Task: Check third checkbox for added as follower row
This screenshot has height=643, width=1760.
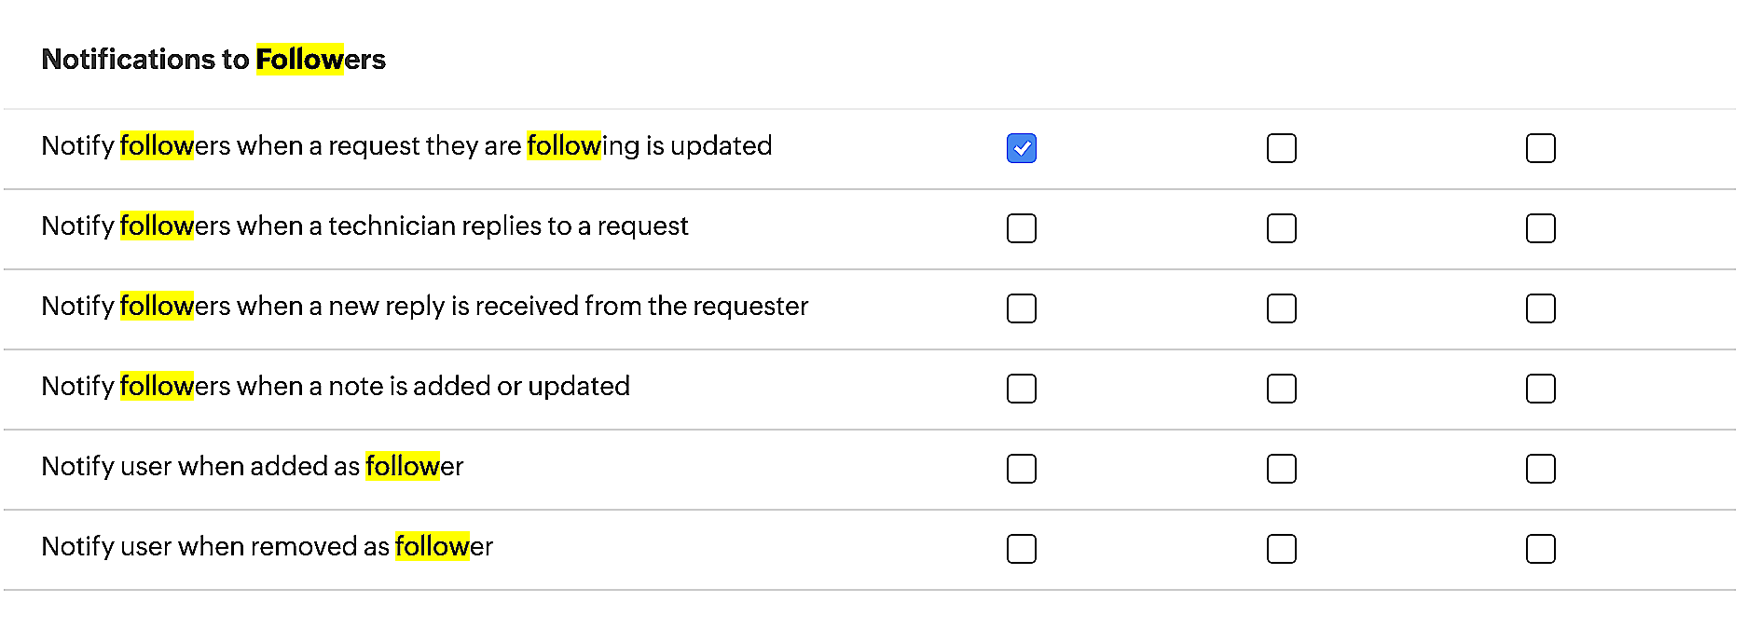Action: (1541, 469)
